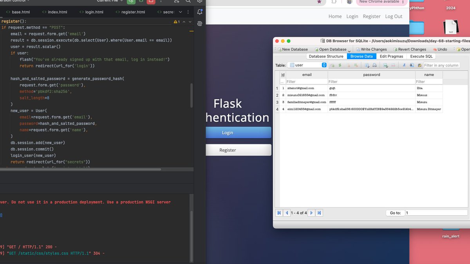Screen dimensions: 470x264
Task: Open base.html editor tab
Action: point(18,12)
